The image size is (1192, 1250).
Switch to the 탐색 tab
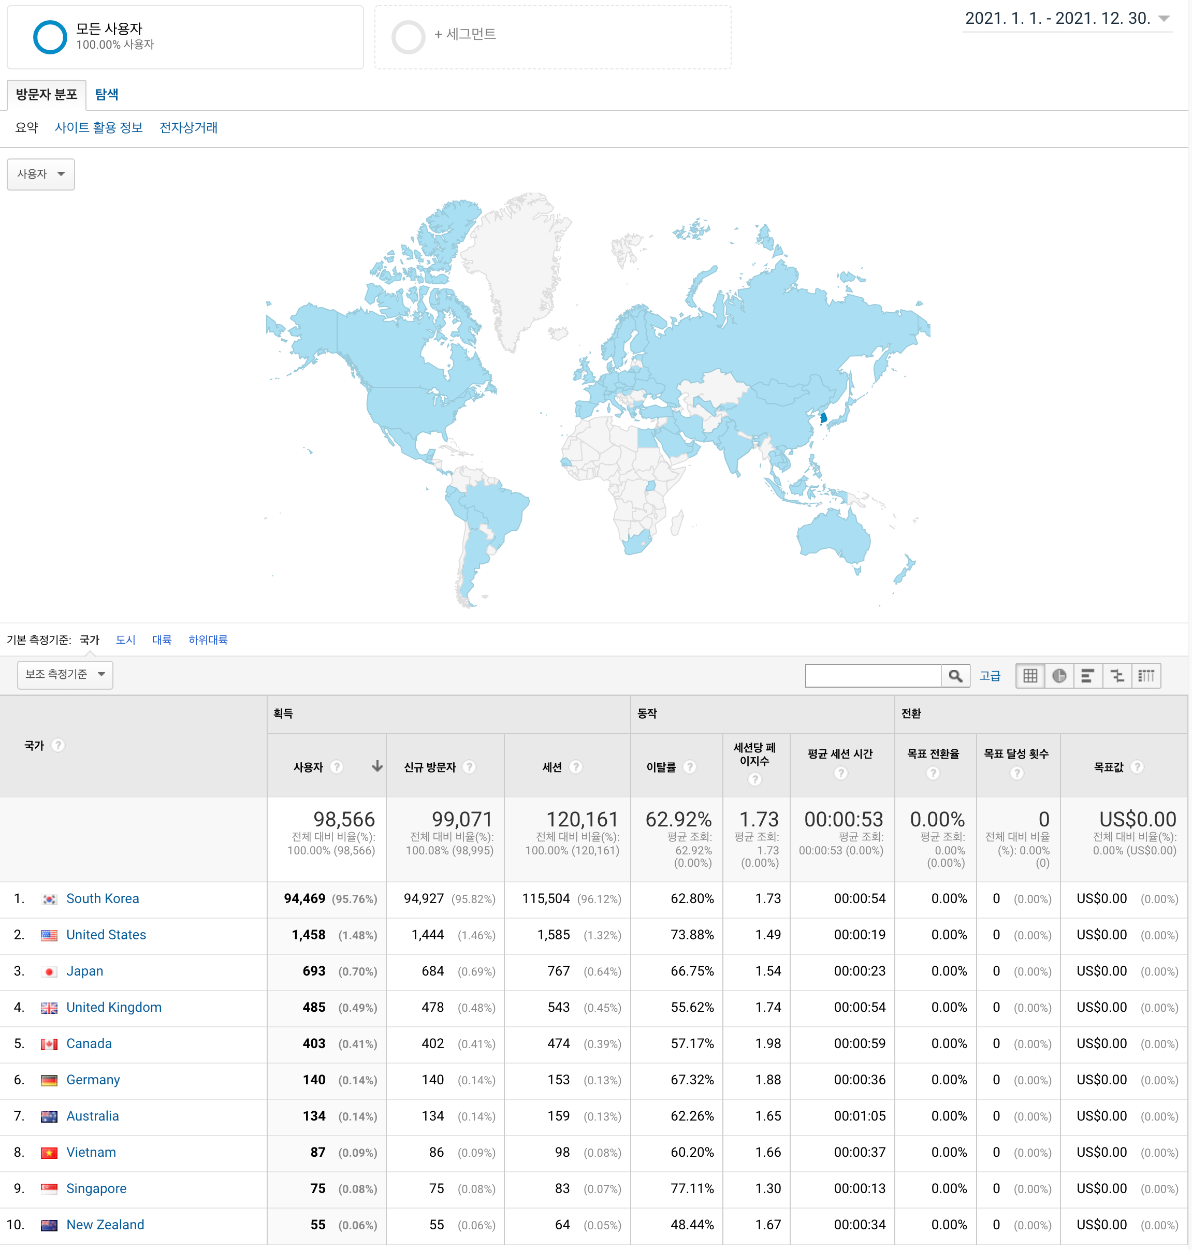coord(106,95)
